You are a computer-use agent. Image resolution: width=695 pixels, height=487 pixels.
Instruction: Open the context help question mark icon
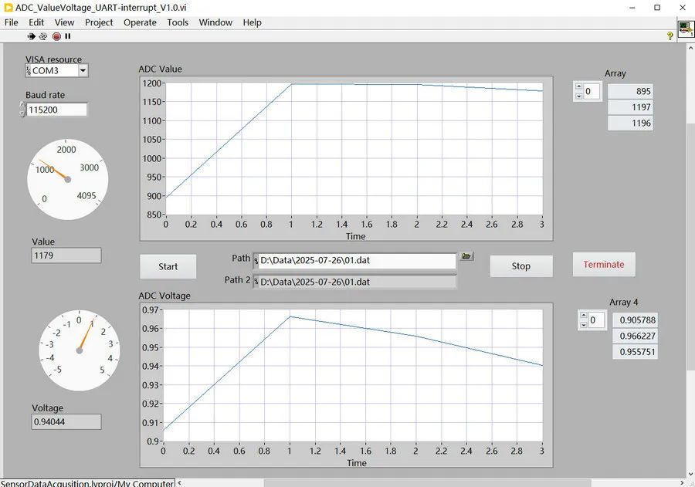point(670,36)
